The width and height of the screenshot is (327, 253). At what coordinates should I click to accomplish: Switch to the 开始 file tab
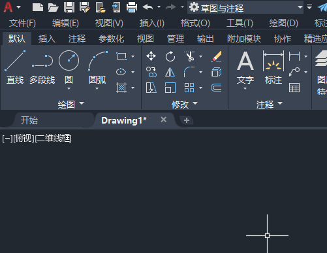pos(29,120)
